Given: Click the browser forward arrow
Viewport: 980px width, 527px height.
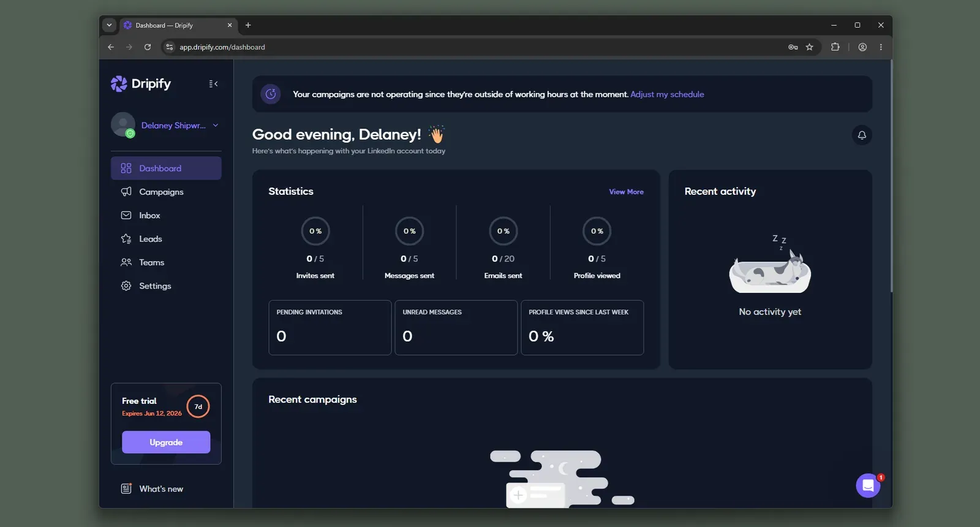Looking at the screenshot, I should (x=129, y=47).
